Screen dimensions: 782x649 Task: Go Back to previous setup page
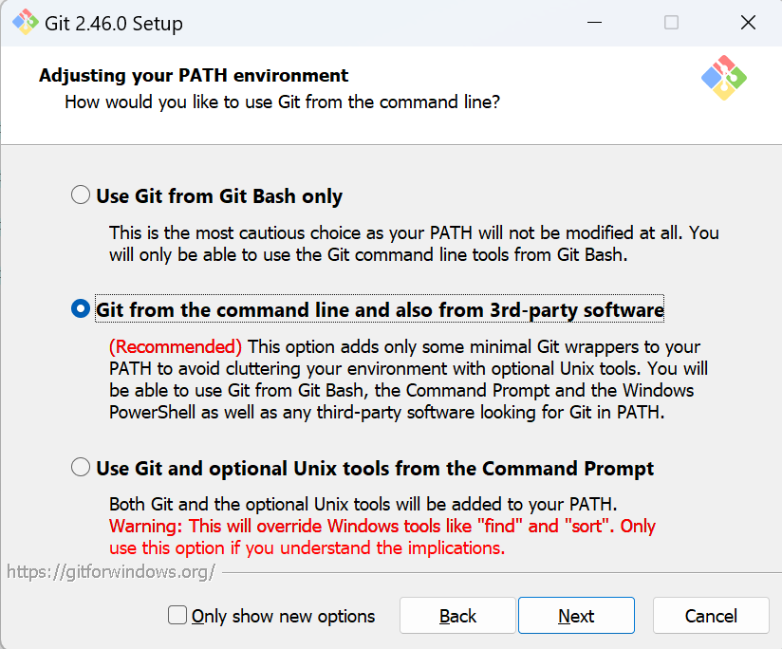(457, 616)
